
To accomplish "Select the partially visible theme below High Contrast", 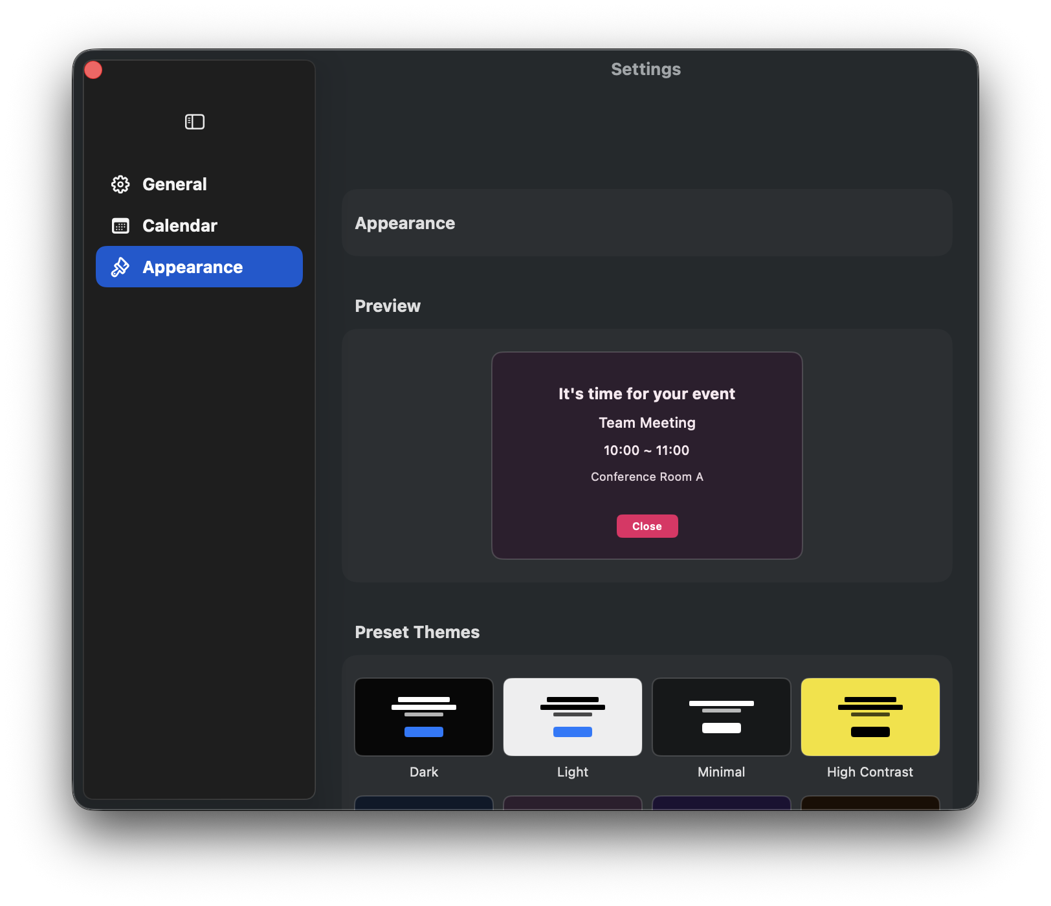I will click(870, 802).
